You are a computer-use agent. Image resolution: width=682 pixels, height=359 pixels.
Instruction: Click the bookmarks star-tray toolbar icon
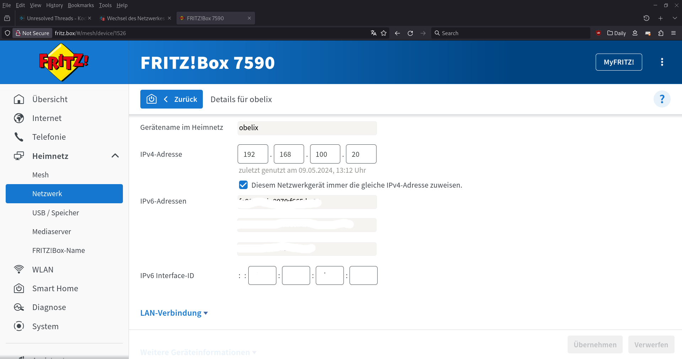click(635, 33)
